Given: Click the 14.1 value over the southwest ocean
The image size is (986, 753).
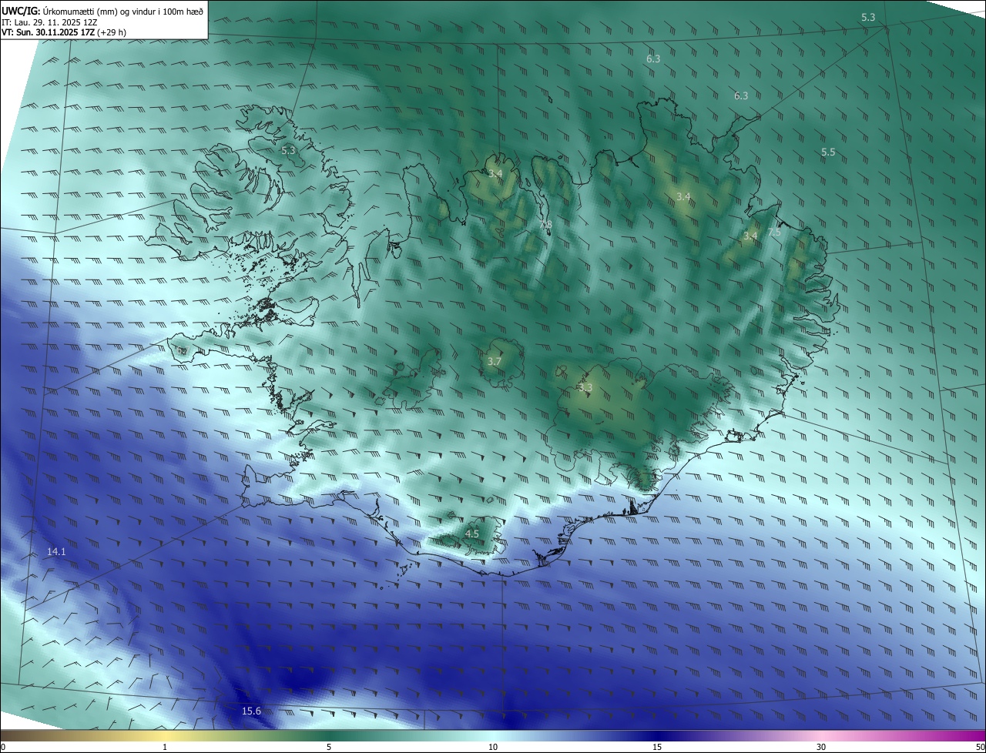Looking at the screenshot, I should (56, 552).
